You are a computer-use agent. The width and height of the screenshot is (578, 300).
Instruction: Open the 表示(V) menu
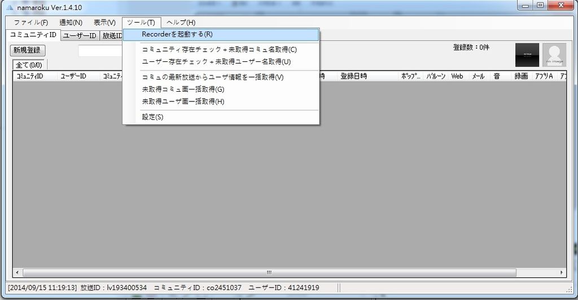pos(104,23)
